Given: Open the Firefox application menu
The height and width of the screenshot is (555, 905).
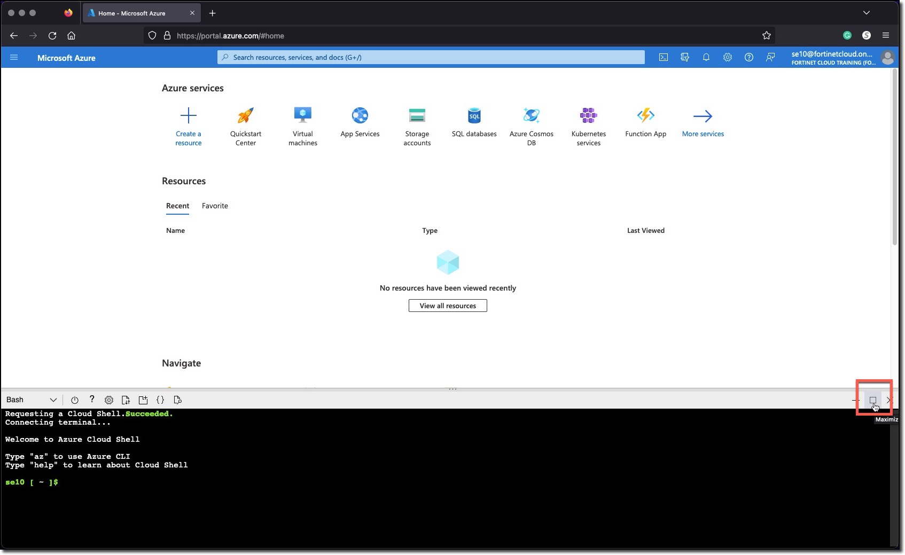Looking at the screenshot, I should [886, 36].
